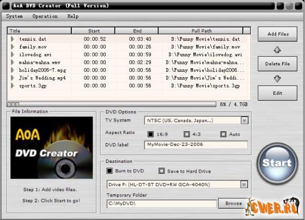Click the DVD label text field
The image size is (305, 220).
[x=196, y=145]
